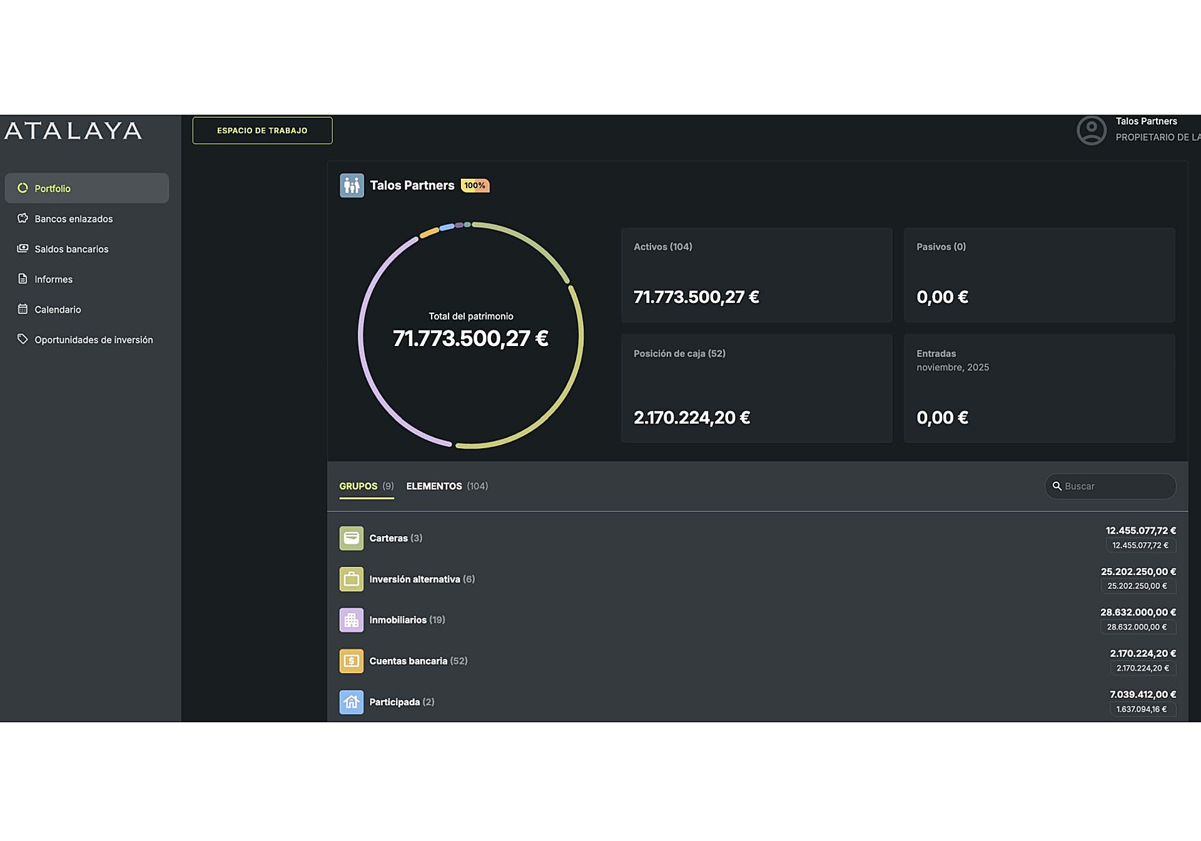Click the Calendario calendar icon in sidebar

(x=23, y=309)
